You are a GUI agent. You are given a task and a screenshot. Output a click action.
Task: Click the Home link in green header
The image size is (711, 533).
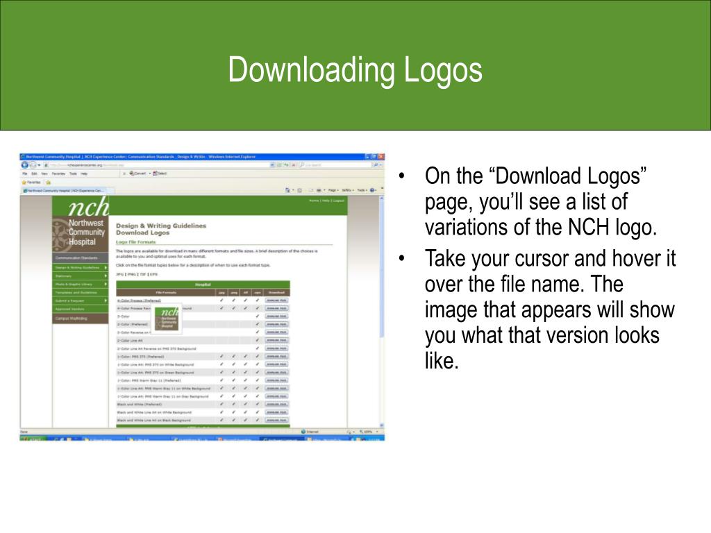click(313, 200)
